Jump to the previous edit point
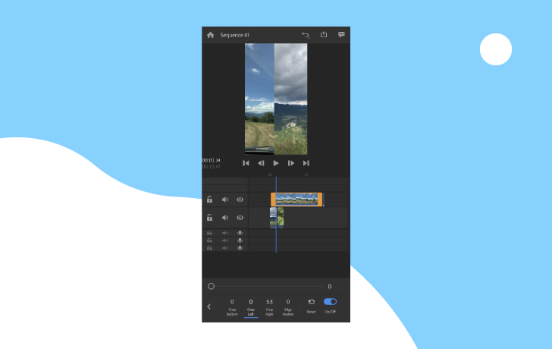This screenshot has height=349, width=552. point(246,163)
